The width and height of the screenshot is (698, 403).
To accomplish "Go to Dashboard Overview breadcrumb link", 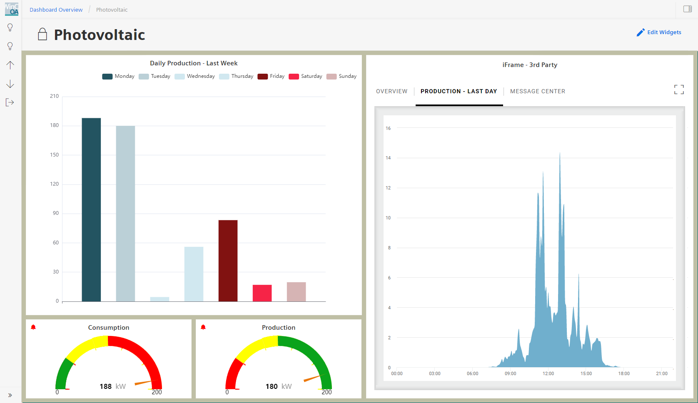I will [56, 10].
